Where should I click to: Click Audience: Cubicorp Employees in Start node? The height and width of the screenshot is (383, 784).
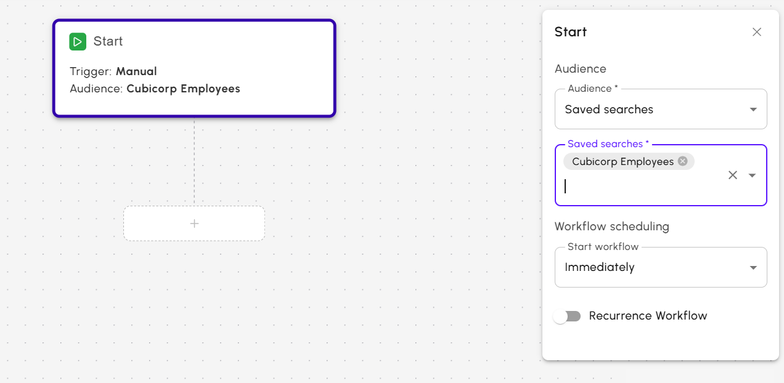click(x=155, y=89)
